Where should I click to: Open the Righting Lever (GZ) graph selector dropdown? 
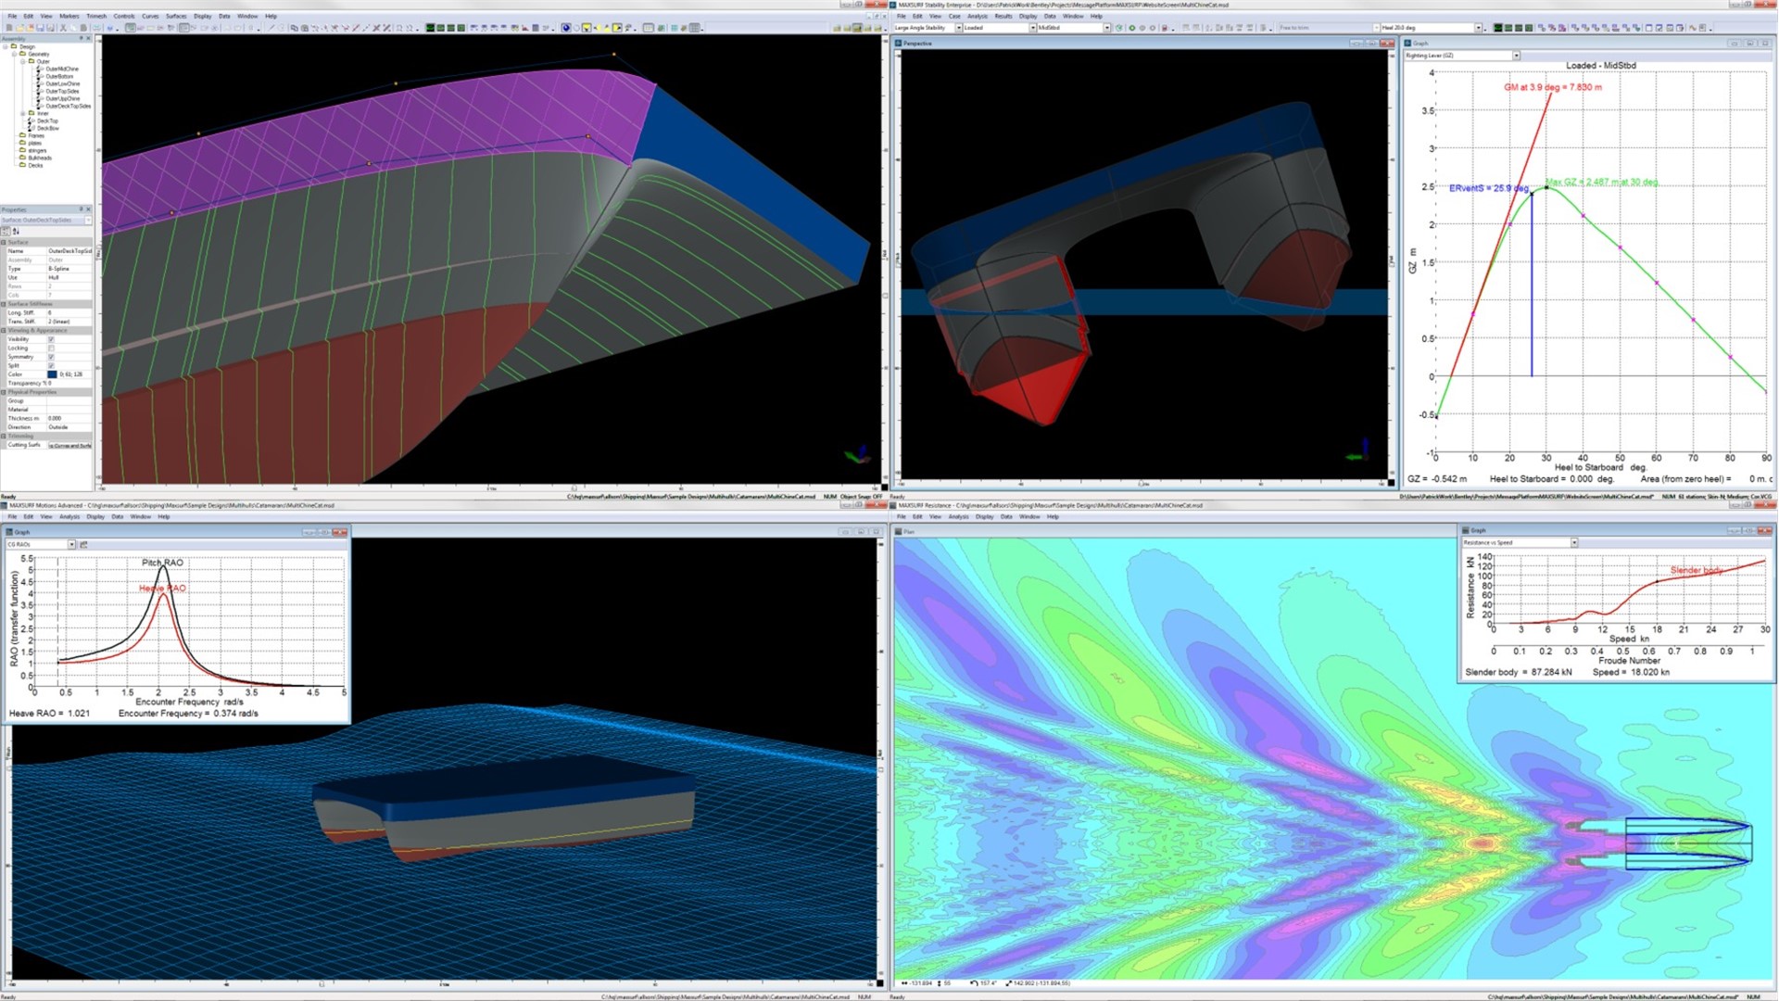pyautogui.click(x=1517, y=55)
